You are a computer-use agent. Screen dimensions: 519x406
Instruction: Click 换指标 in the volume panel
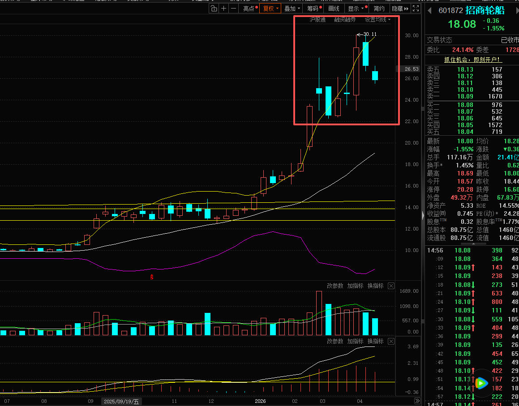pos(375,286)
